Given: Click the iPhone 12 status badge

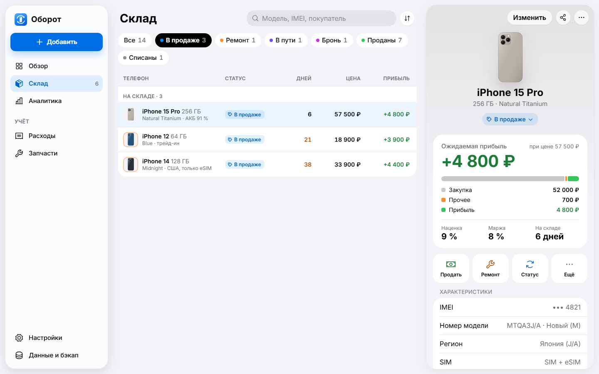Looking at the screenshot, I should pyautogui.click(x=245, y=140).
